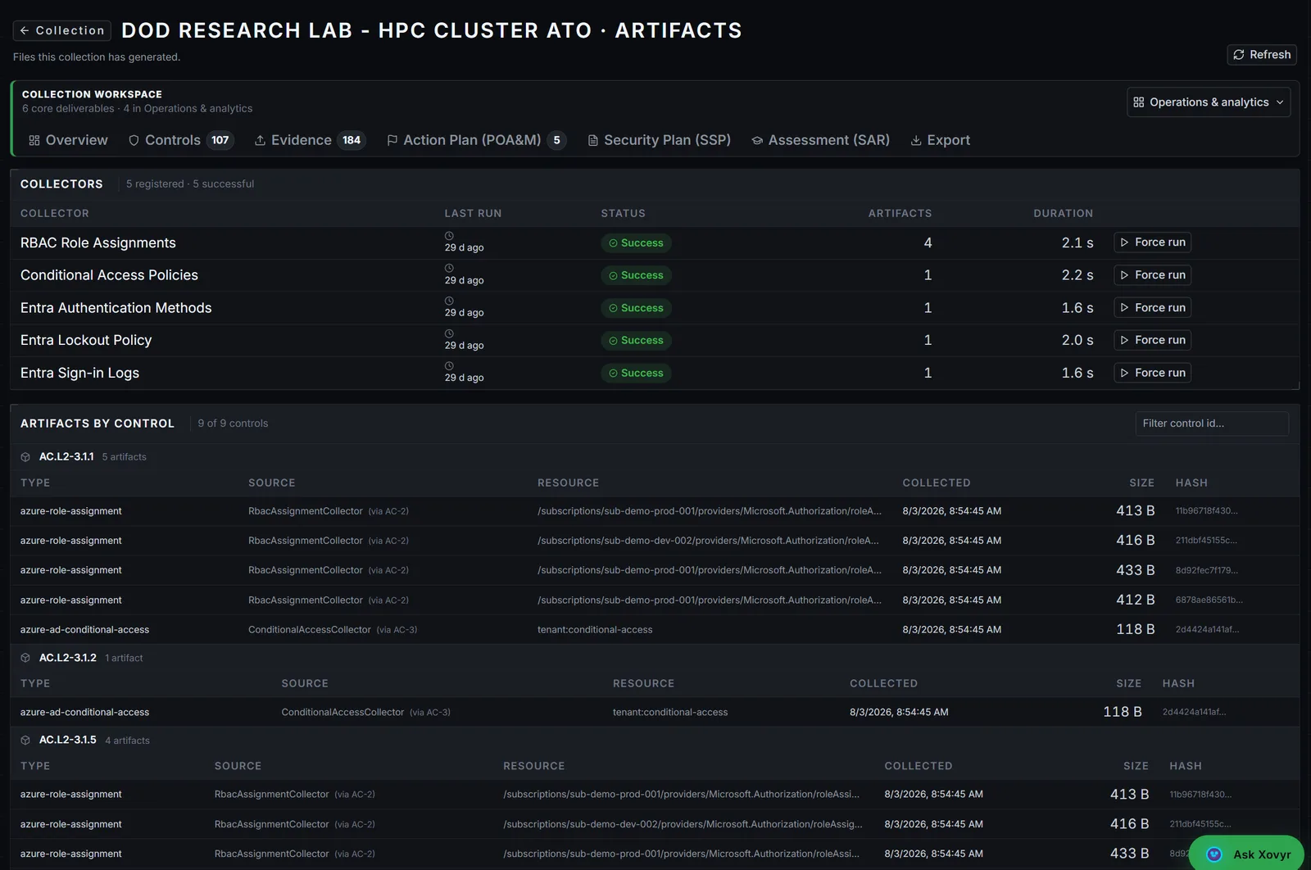Click the Refresh button
This screenshot has width=1311, height=870.
coord(1262,54)
